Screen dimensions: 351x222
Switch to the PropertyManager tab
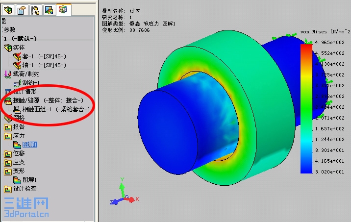(22, 10)
